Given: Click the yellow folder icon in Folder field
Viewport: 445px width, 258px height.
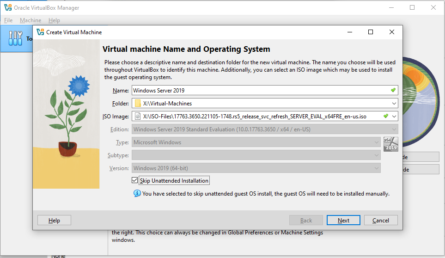Looking at the screenshot, I should pos(138,103).
